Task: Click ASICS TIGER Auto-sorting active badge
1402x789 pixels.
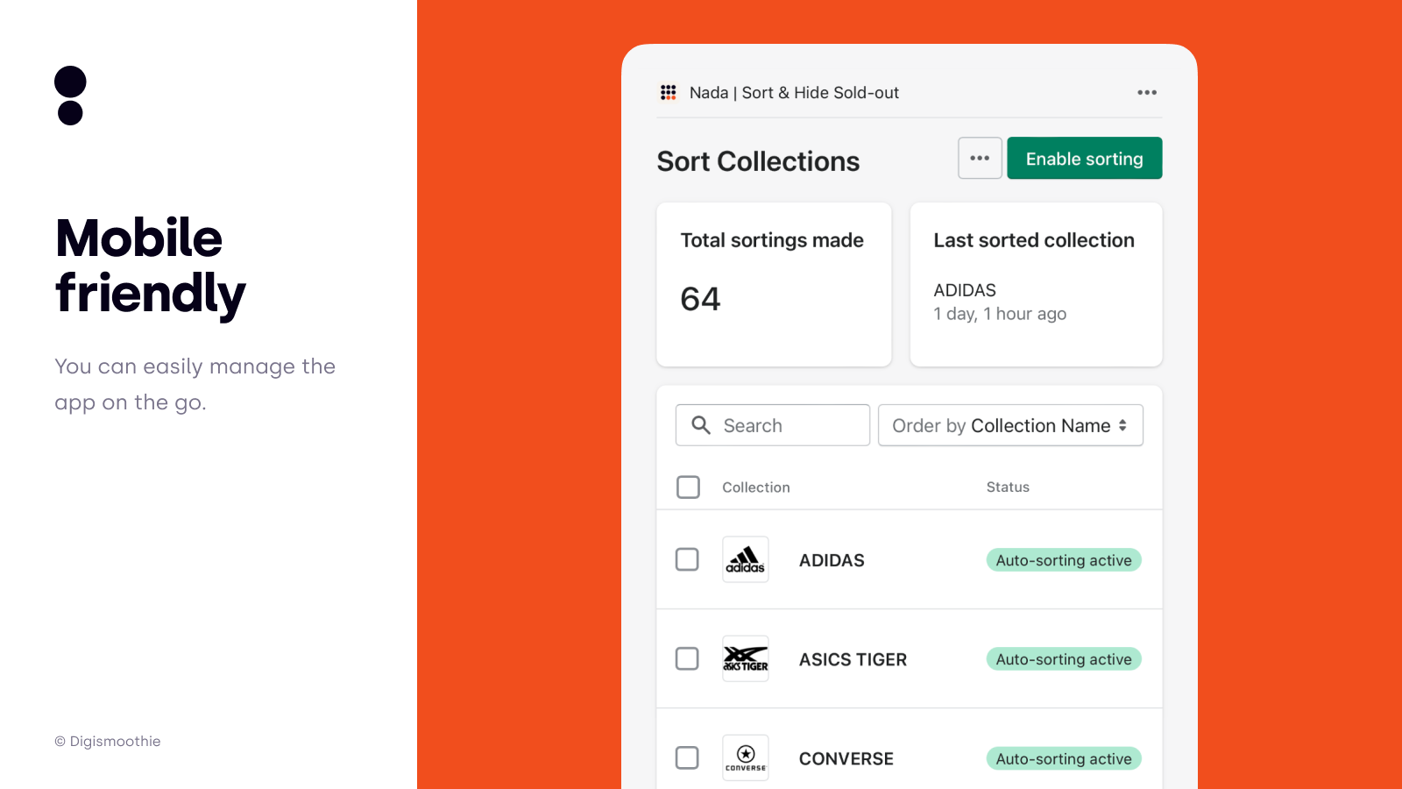Action: tap(1064, 659)
